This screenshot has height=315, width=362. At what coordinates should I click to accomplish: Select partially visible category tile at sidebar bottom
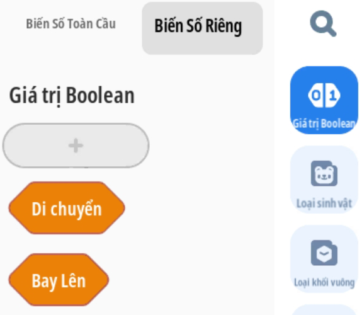tap(324, 310)
